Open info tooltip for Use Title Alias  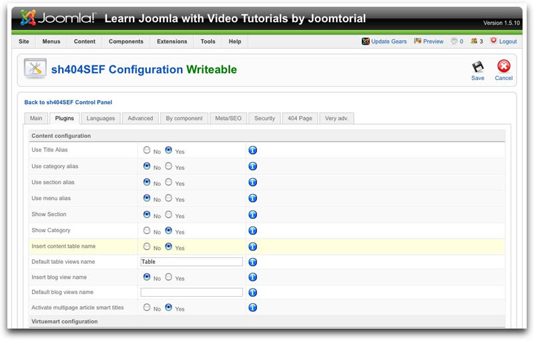point(253,150)
